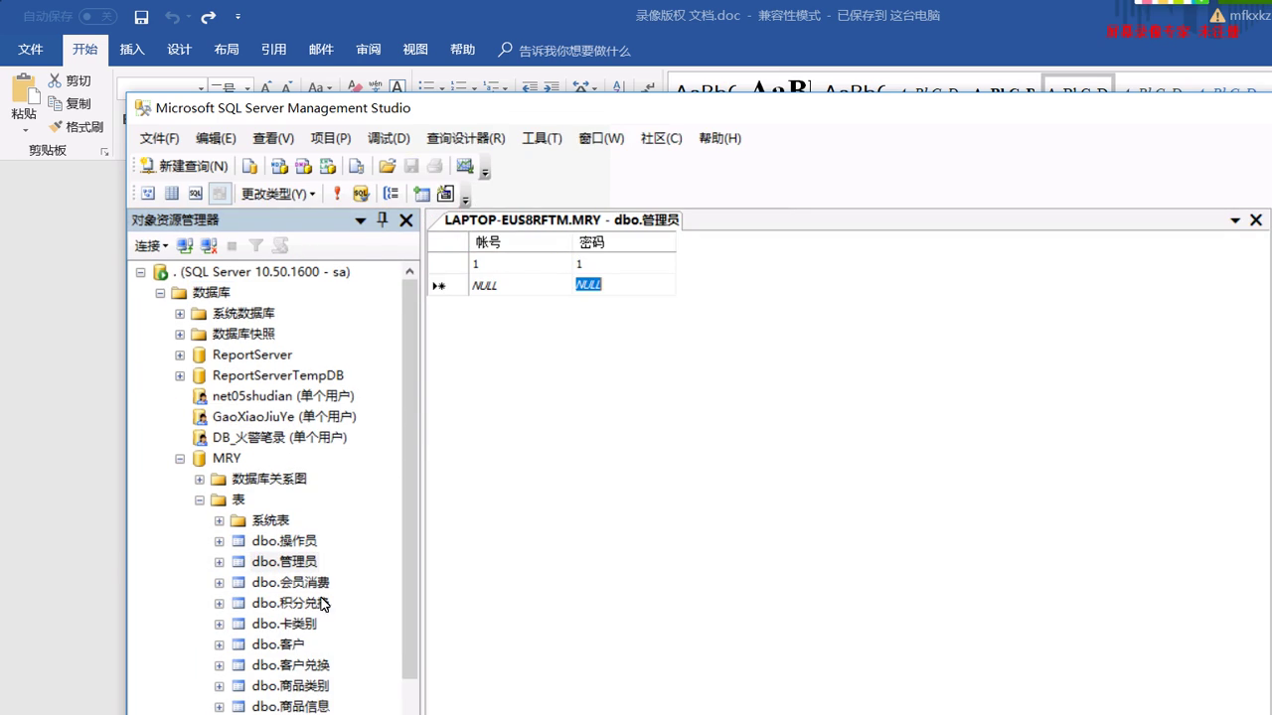Screen dimensions: 1272x715
Task: Select dbo.会员消费 table in tree
Action: [290, 583]
